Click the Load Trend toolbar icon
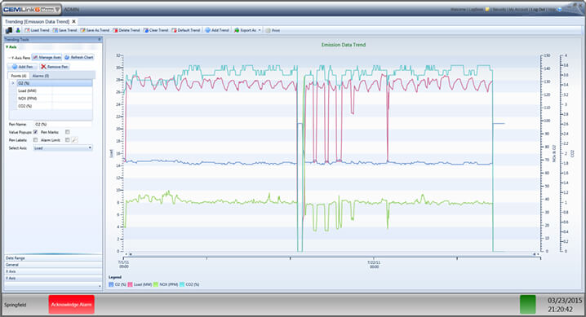This screenshot has width=586, height=317. point(27,30)
